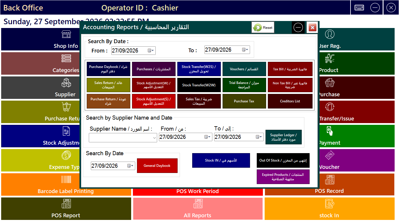Open the Supplier Ledger report
Image resolution: width=399 pixels, height=224 pixels.
pyautogui.click(x=283, y=137)
